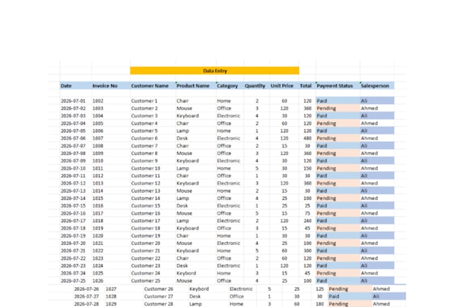Click total 480 in Customer 6 row

[307, 138]
